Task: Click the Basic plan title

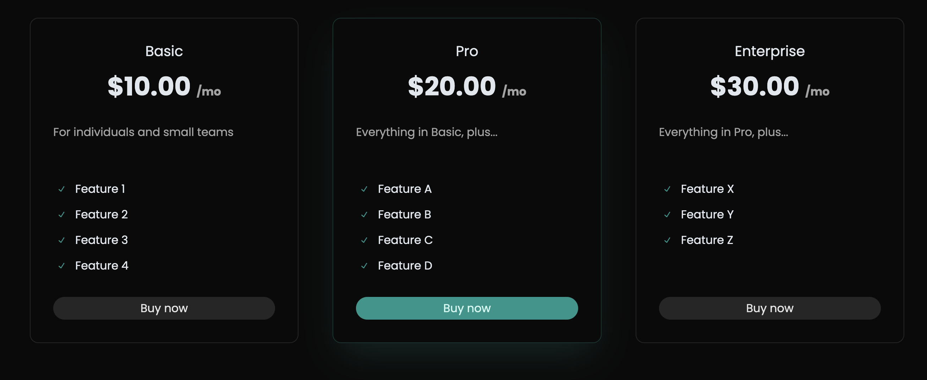Action: click(164, 51)
